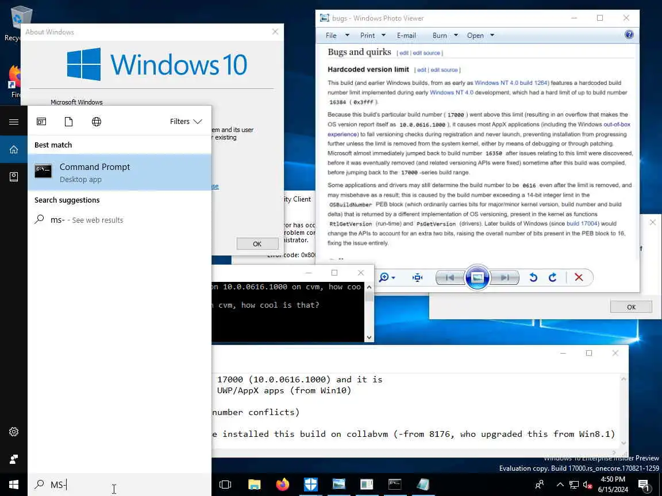Image resolution: width=662 pixels, height=496 pixels.
Task: Select the Home icon in search sidebar
Action: click(14, 149)
